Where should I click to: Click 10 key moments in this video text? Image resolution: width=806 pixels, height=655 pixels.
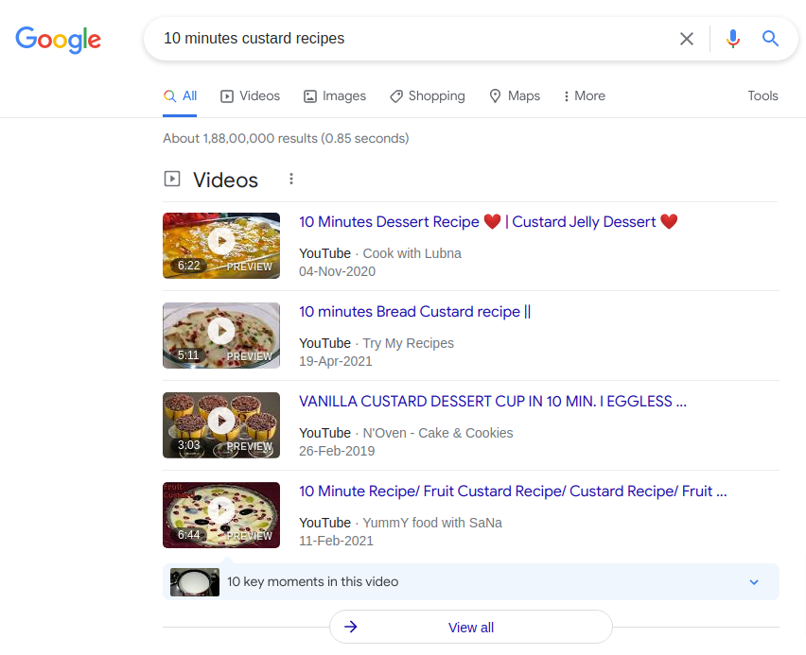(312, 582)
